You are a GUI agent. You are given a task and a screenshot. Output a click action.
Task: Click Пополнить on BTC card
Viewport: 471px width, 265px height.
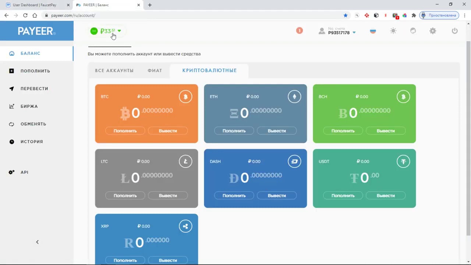pyautogui.click(x=125, y=131)
